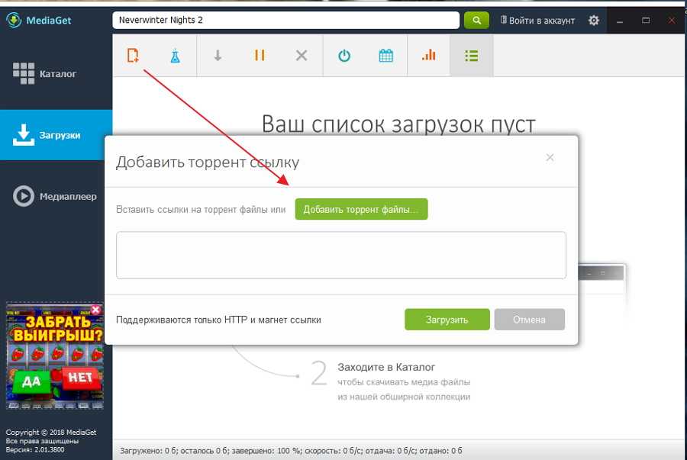The height and width of the screenshot is (460, 687).
Task: Click the green Загрузить button
Action: pos(447,320)
